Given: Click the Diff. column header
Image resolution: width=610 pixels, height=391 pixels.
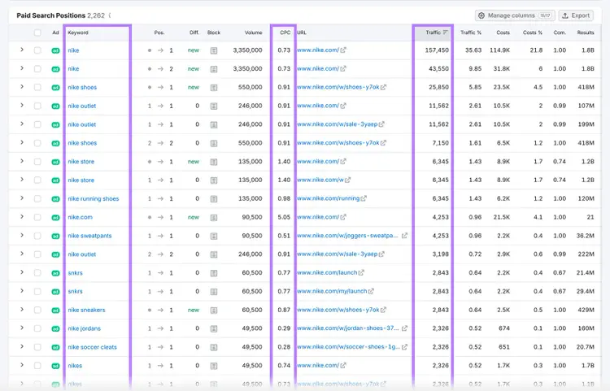Looking at the screenshot, I should coord(194,33).
